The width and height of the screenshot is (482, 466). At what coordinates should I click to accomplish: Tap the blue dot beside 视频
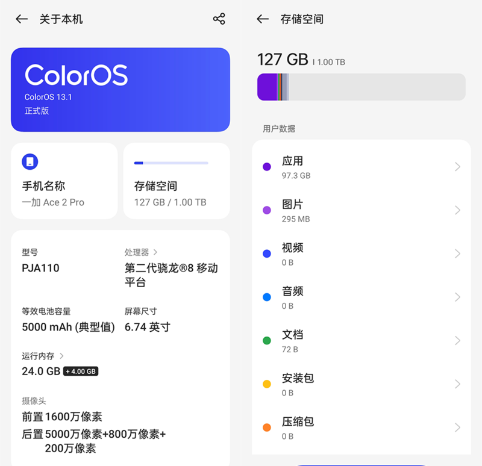[267, 253]
